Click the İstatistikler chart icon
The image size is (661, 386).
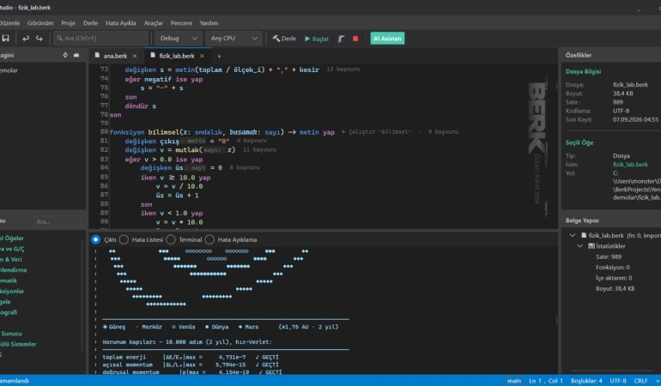coord(591,245)
